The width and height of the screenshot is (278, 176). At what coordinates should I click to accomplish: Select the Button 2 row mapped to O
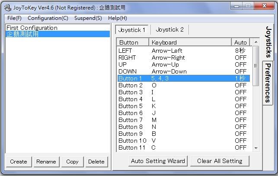pos(184,85)
